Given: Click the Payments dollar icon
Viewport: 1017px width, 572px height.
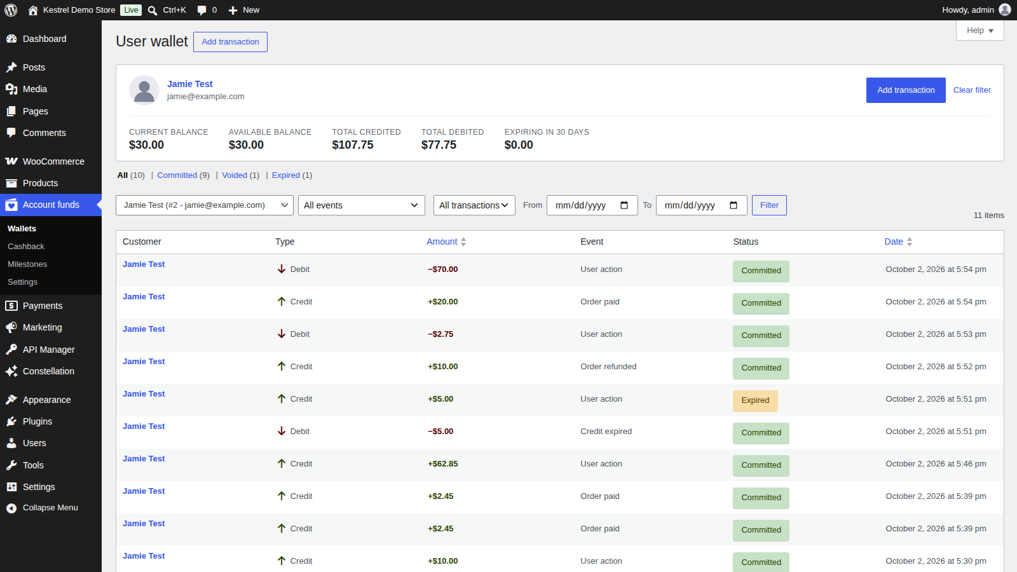Looking at the screenshot, I should tap(11, 306).
